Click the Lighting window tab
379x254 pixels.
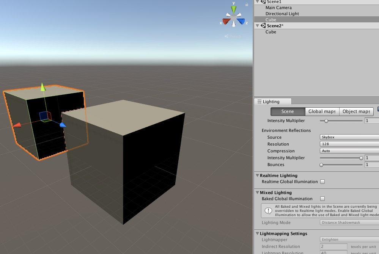pyautogui.click(x=273, y=101)
